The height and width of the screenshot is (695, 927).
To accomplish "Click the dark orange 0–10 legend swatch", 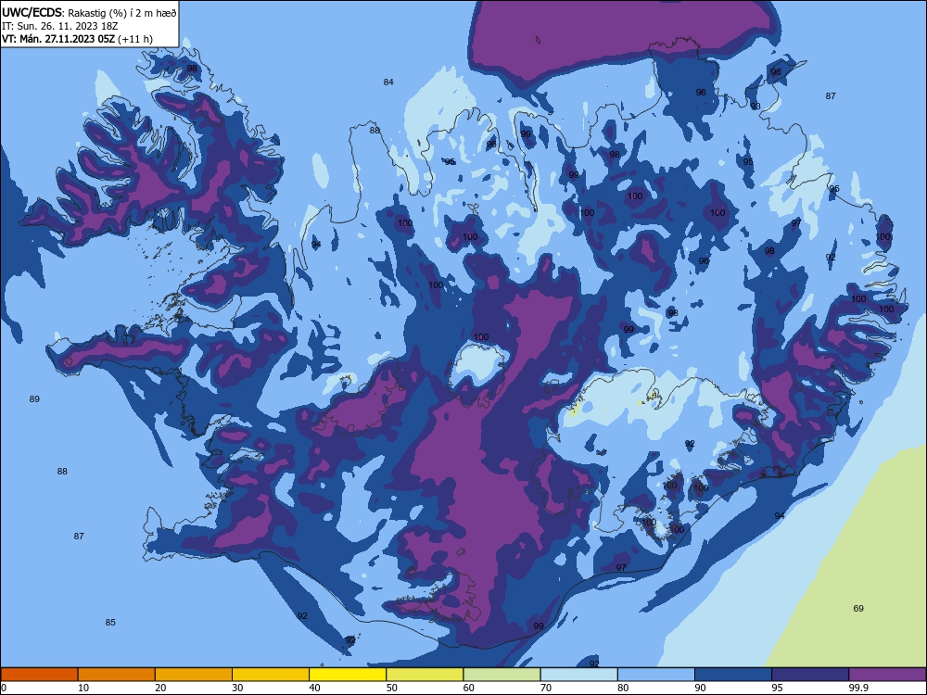I will [x=39, y=675].
